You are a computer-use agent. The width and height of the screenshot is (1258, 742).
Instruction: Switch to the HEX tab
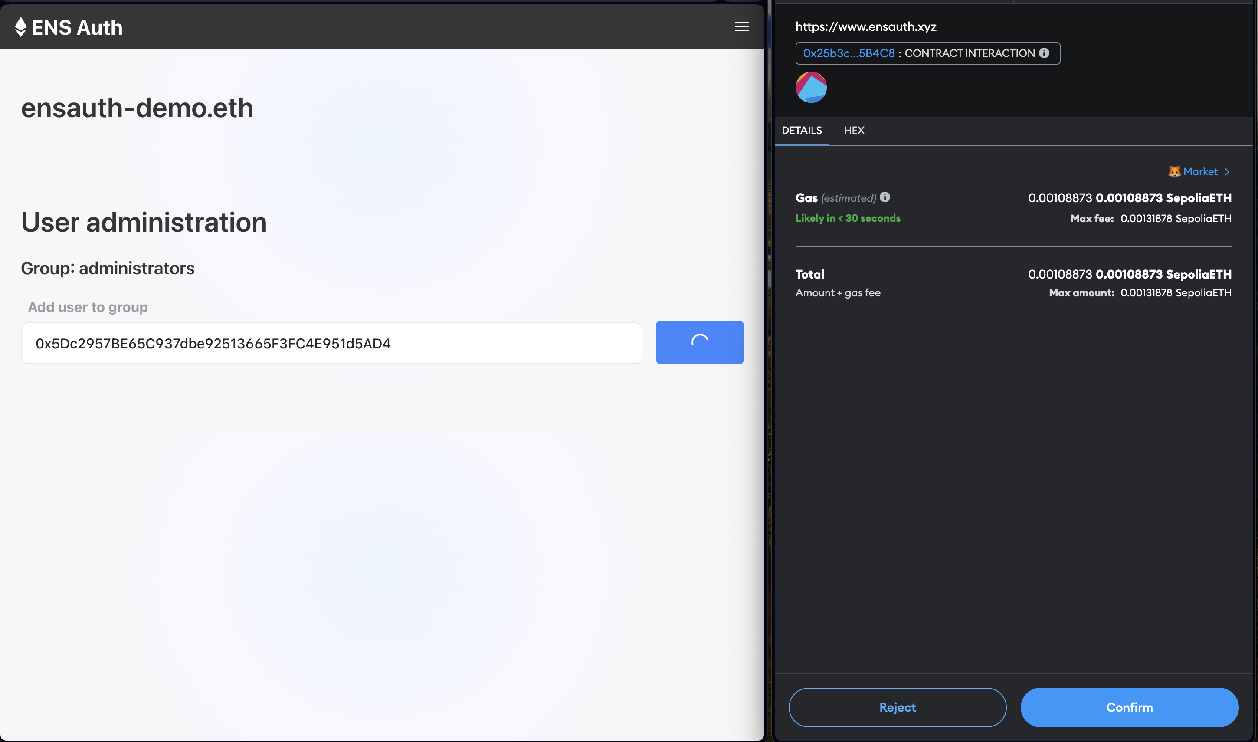[x=854, y=131]
